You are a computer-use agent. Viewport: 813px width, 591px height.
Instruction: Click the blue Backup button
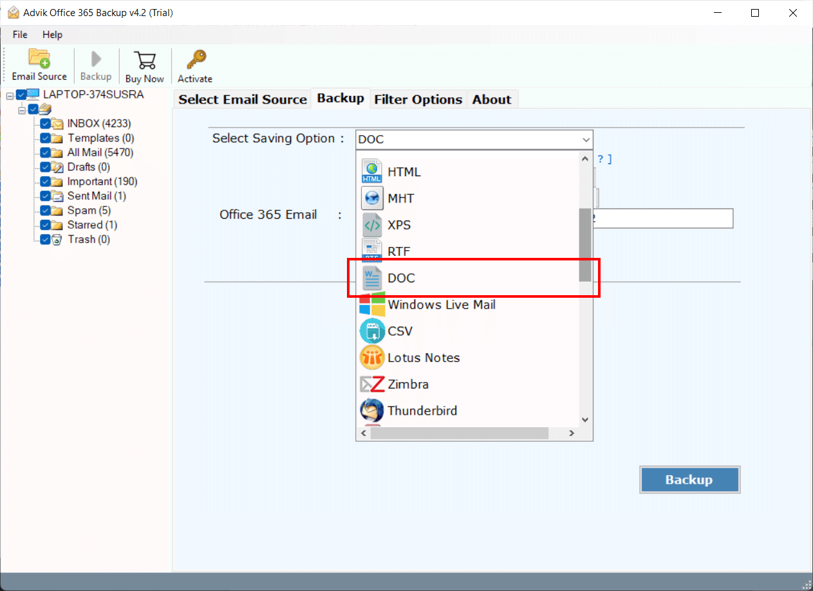click(x=689, y=480)
